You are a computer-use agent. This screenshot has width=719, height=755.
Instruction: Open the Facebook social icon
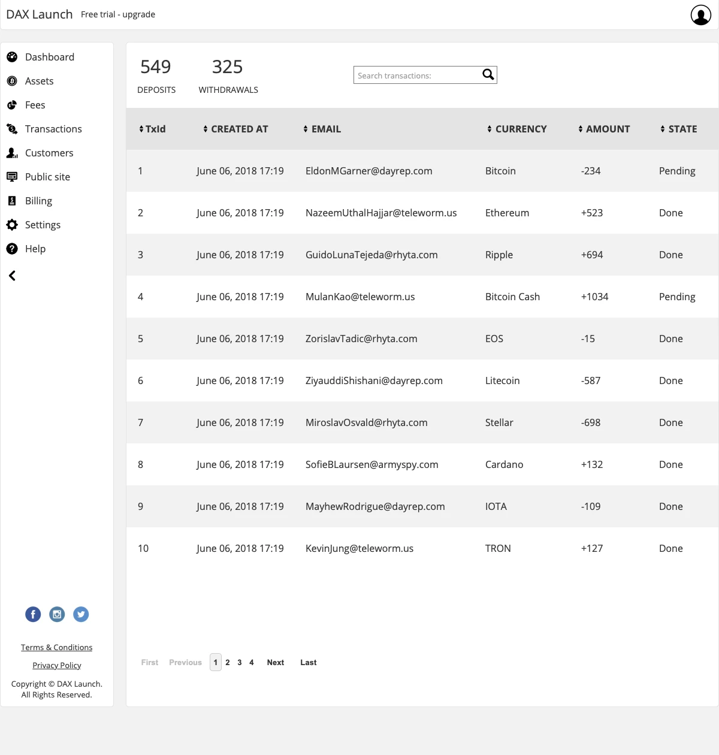tap(33, 614)
